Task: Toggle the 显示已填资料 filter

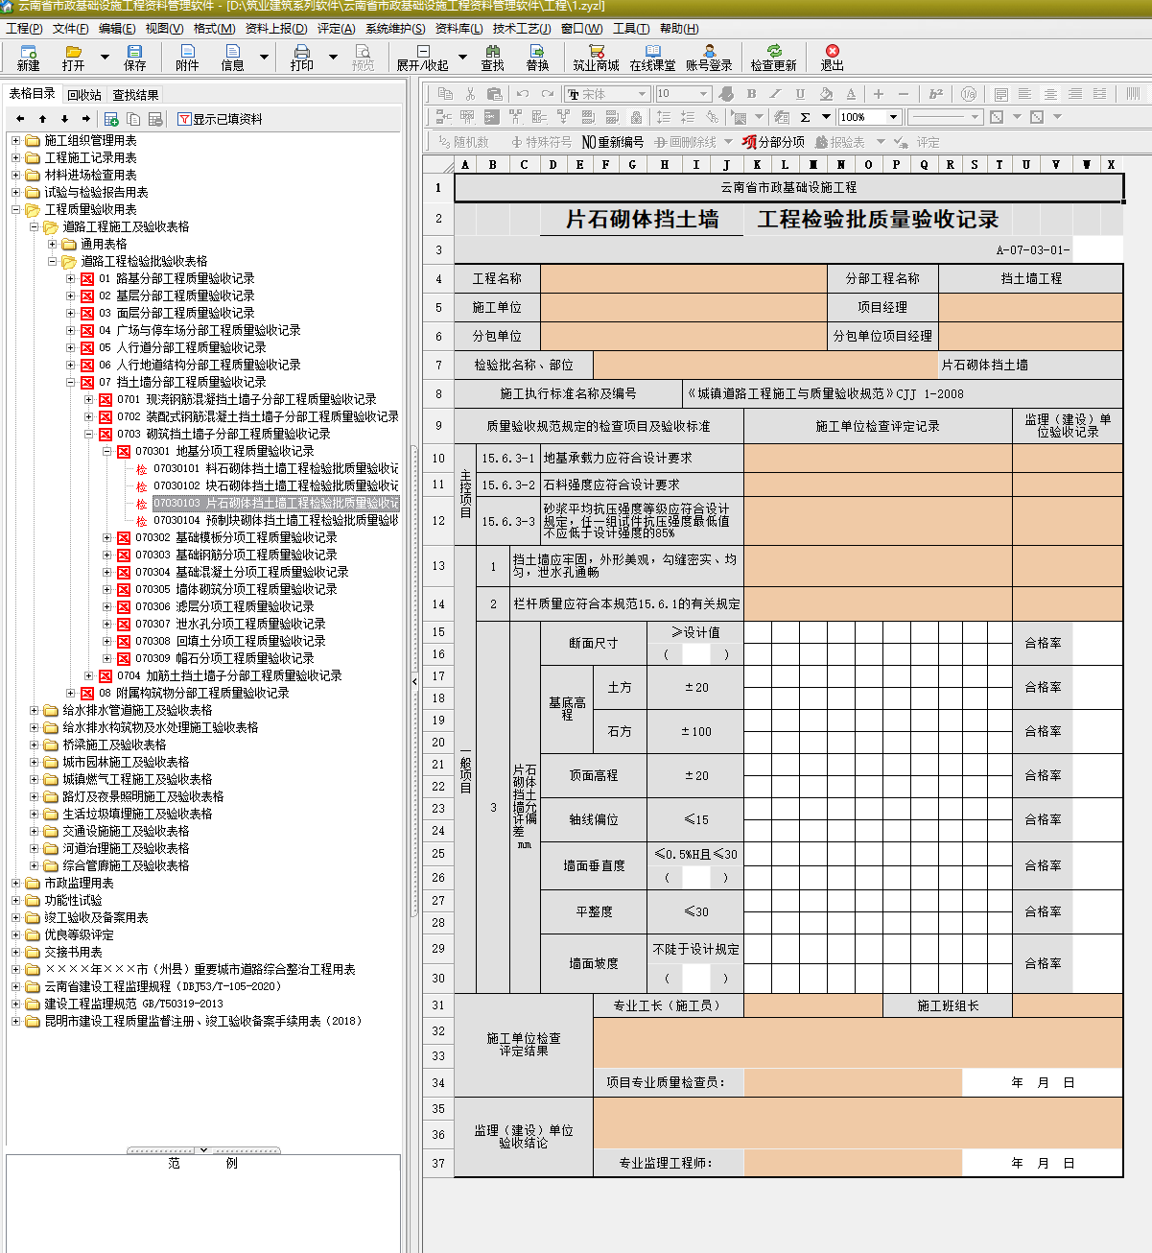Action: click(220, 119)
